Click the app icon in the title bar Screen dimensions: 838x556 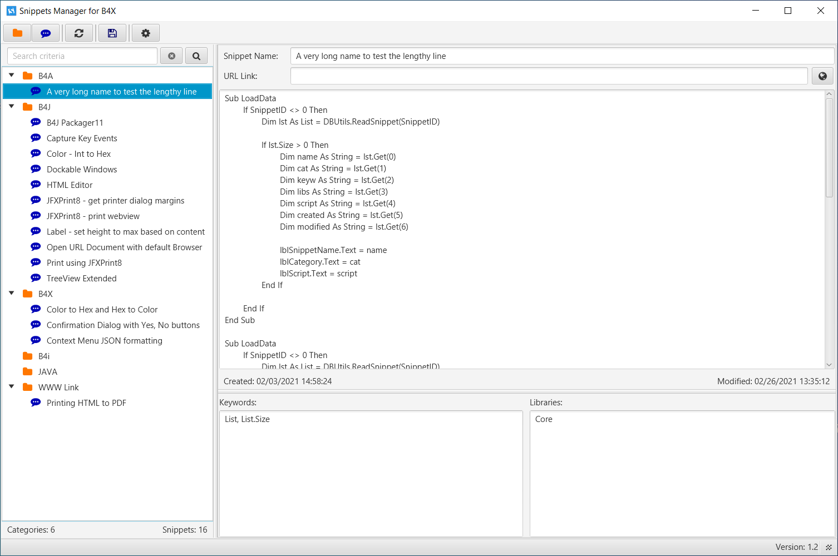[11, 11]
